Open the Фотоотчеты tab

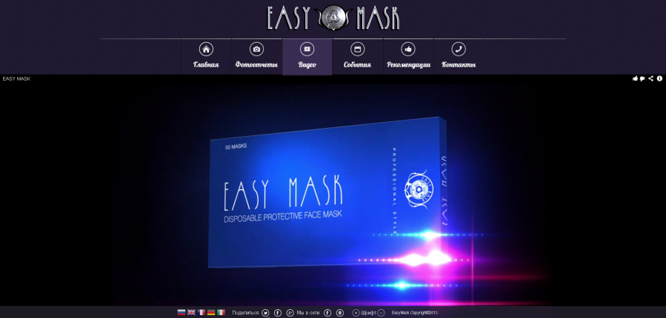pos(256,57)
